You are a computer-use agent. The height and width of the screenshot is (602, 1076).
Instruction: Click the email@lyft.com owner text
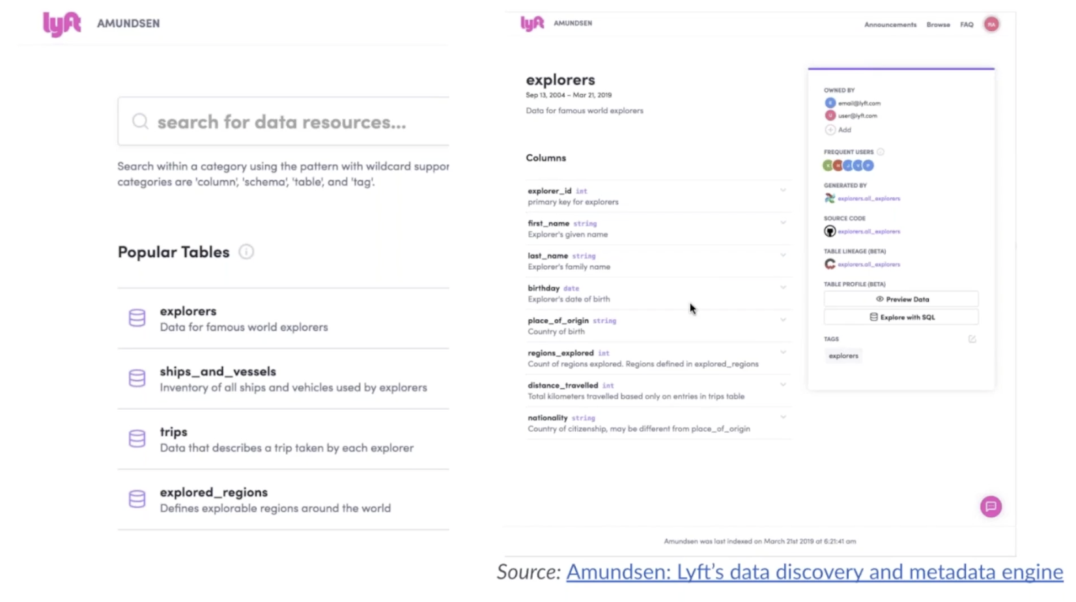pyautogui.click(x=859, y=103)
